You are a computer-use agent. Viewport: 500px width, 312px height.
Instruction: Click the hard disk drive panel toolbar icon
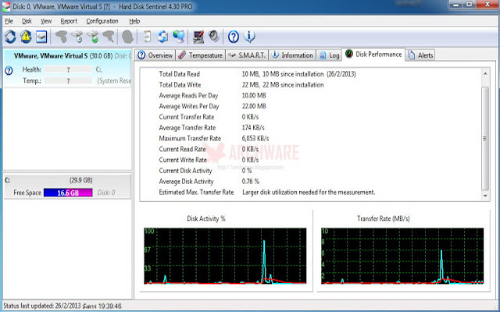(x=41, y=37)
